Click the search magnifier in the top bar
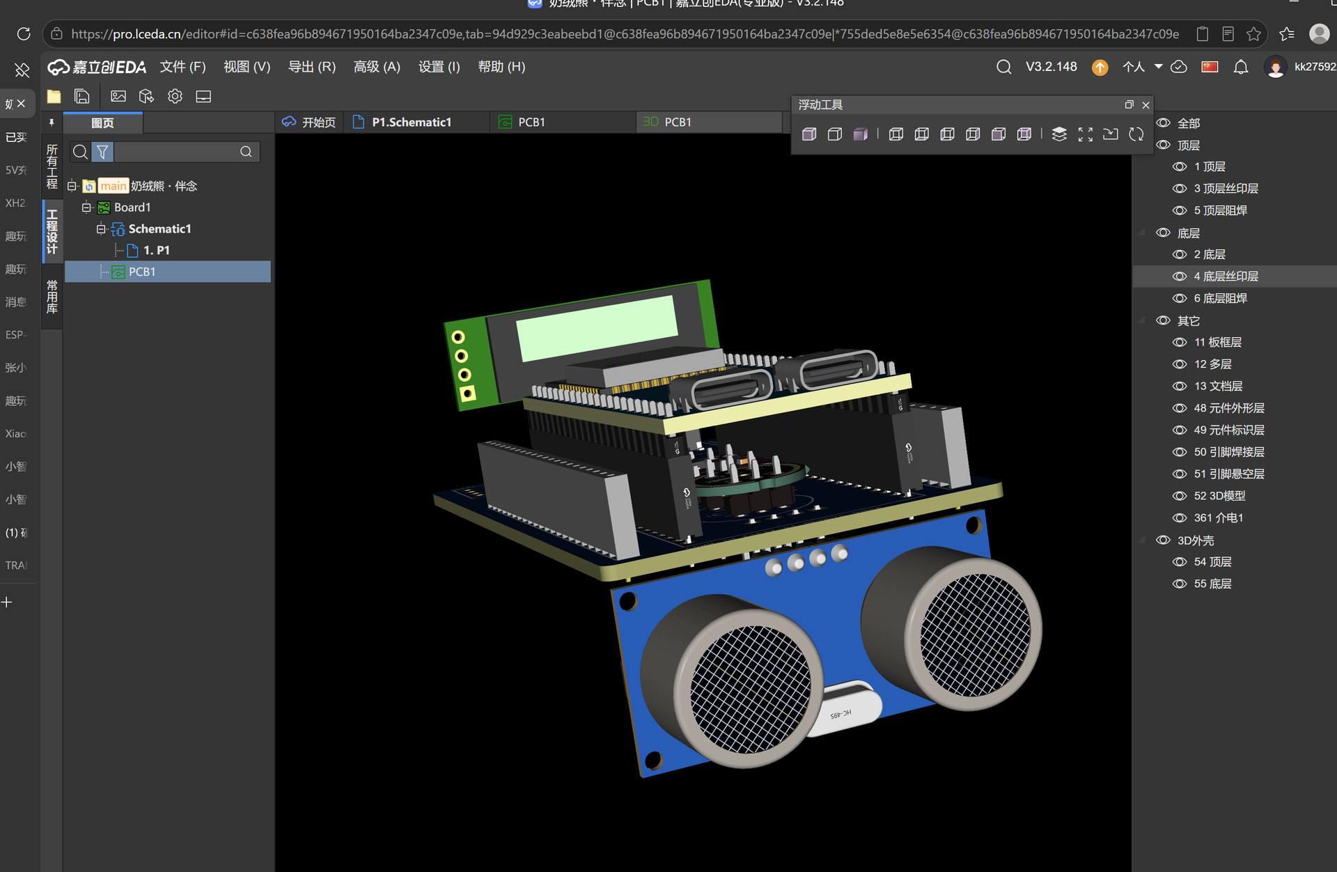 (x=1003, y=67)
